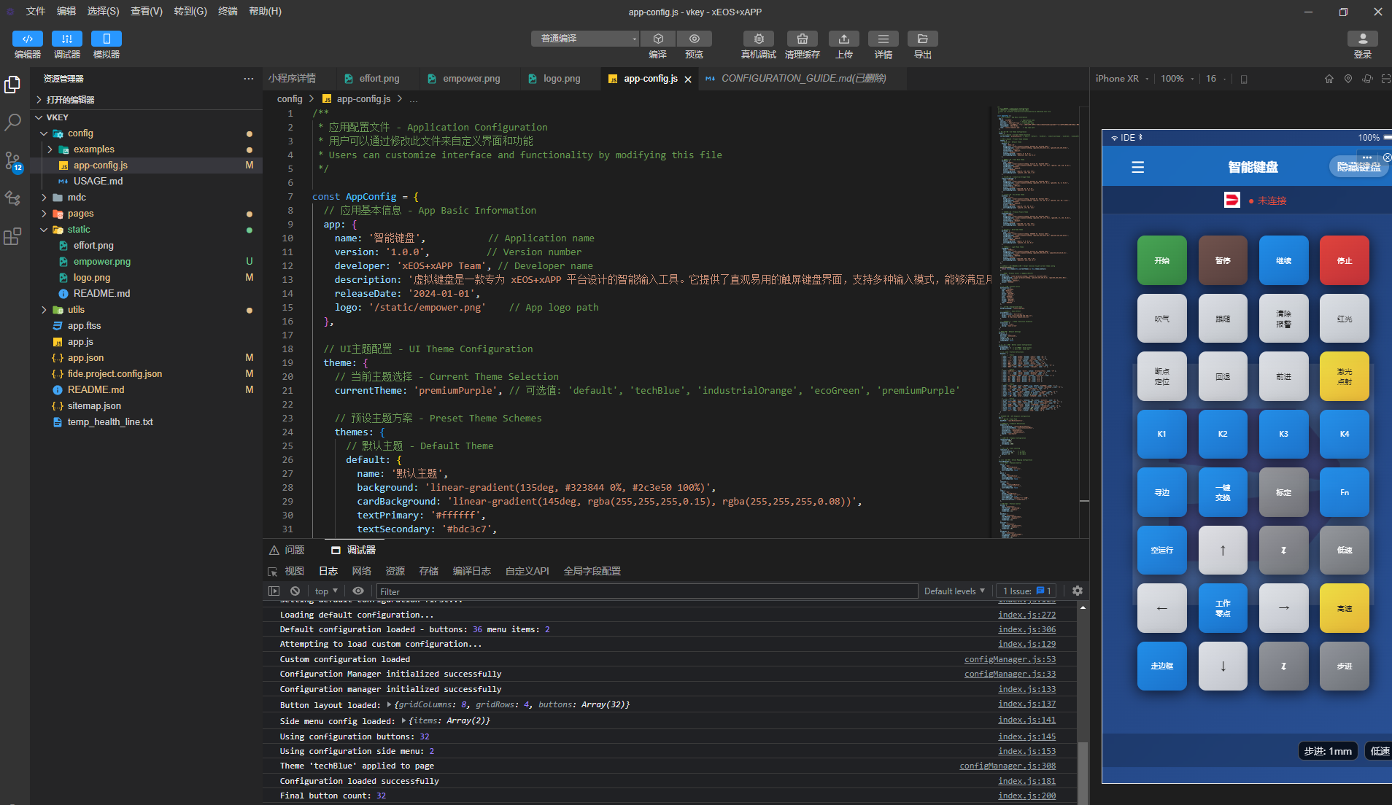
Task: Open debugger console settings gear
Action: (1077, 591)
